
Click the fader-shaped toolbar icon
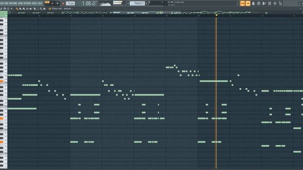tap(275, 3)
